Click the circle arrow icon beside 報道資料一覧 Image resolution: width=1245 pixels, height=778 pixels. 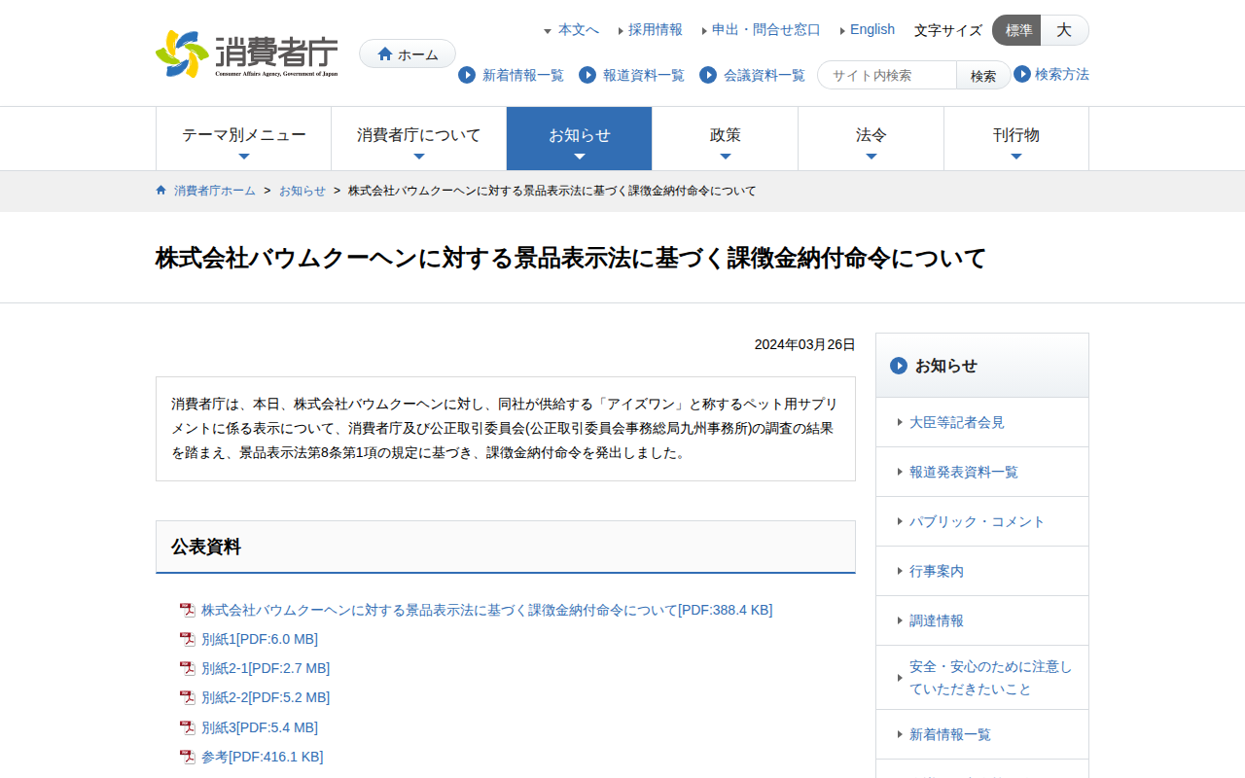tap(587, 75)
